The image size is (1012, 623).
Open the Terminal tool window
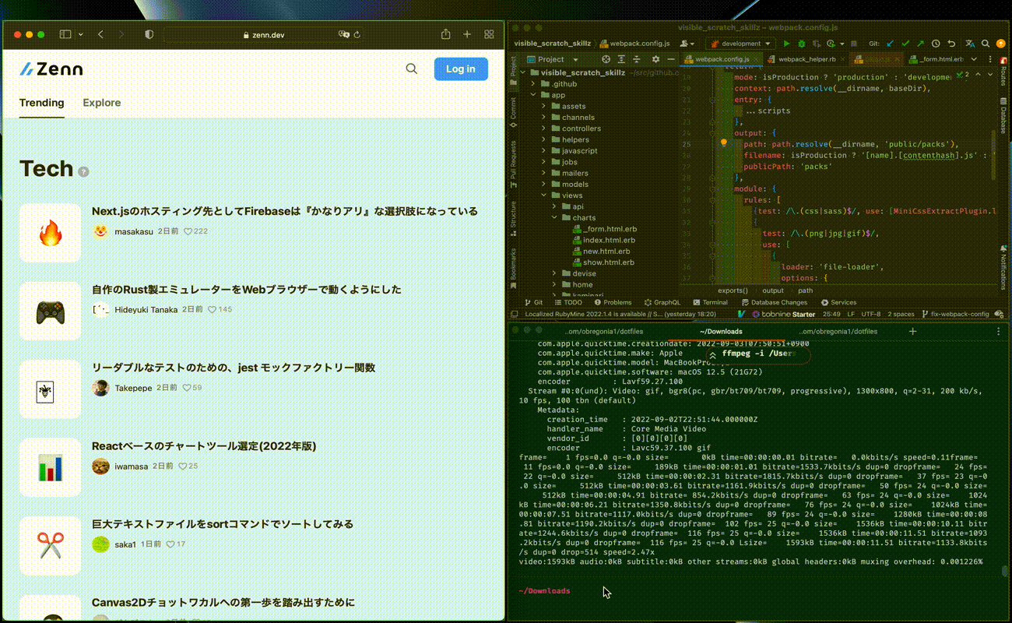pyautogui.click(x=710, y=302)
